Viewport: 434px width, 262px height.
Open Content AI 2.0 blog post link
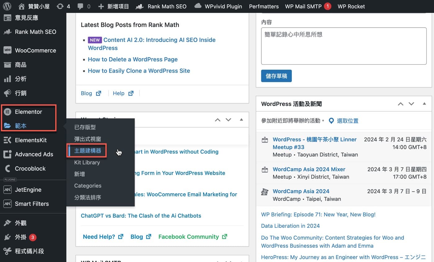click(x=152, y=44)
